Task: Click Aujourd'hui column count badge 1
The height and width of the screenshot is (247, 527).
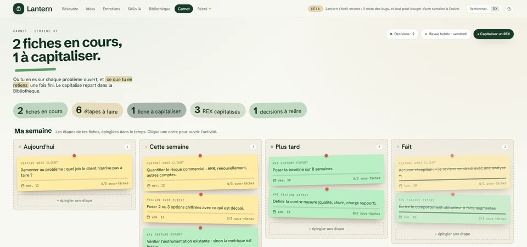Action: (x=127, y=147)
